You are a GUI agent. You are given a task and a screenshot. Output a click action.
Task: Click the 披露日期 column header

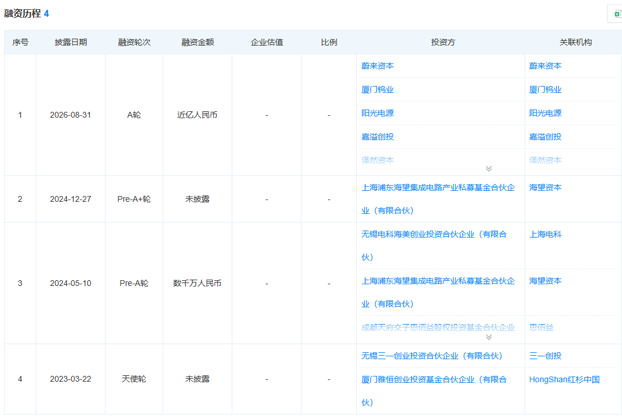click(x=70, y=43)
